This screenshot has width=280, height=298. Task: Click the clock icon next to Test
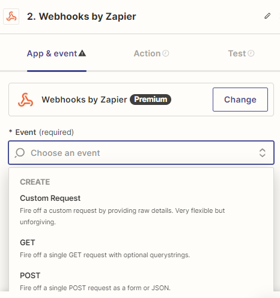pos(251,53)
